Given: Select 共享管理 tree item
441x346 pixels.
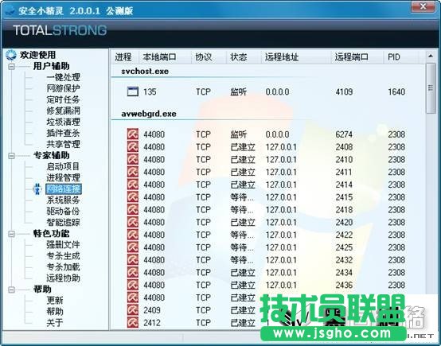Looking at the screenshot, I should click(x=63, y=144).
